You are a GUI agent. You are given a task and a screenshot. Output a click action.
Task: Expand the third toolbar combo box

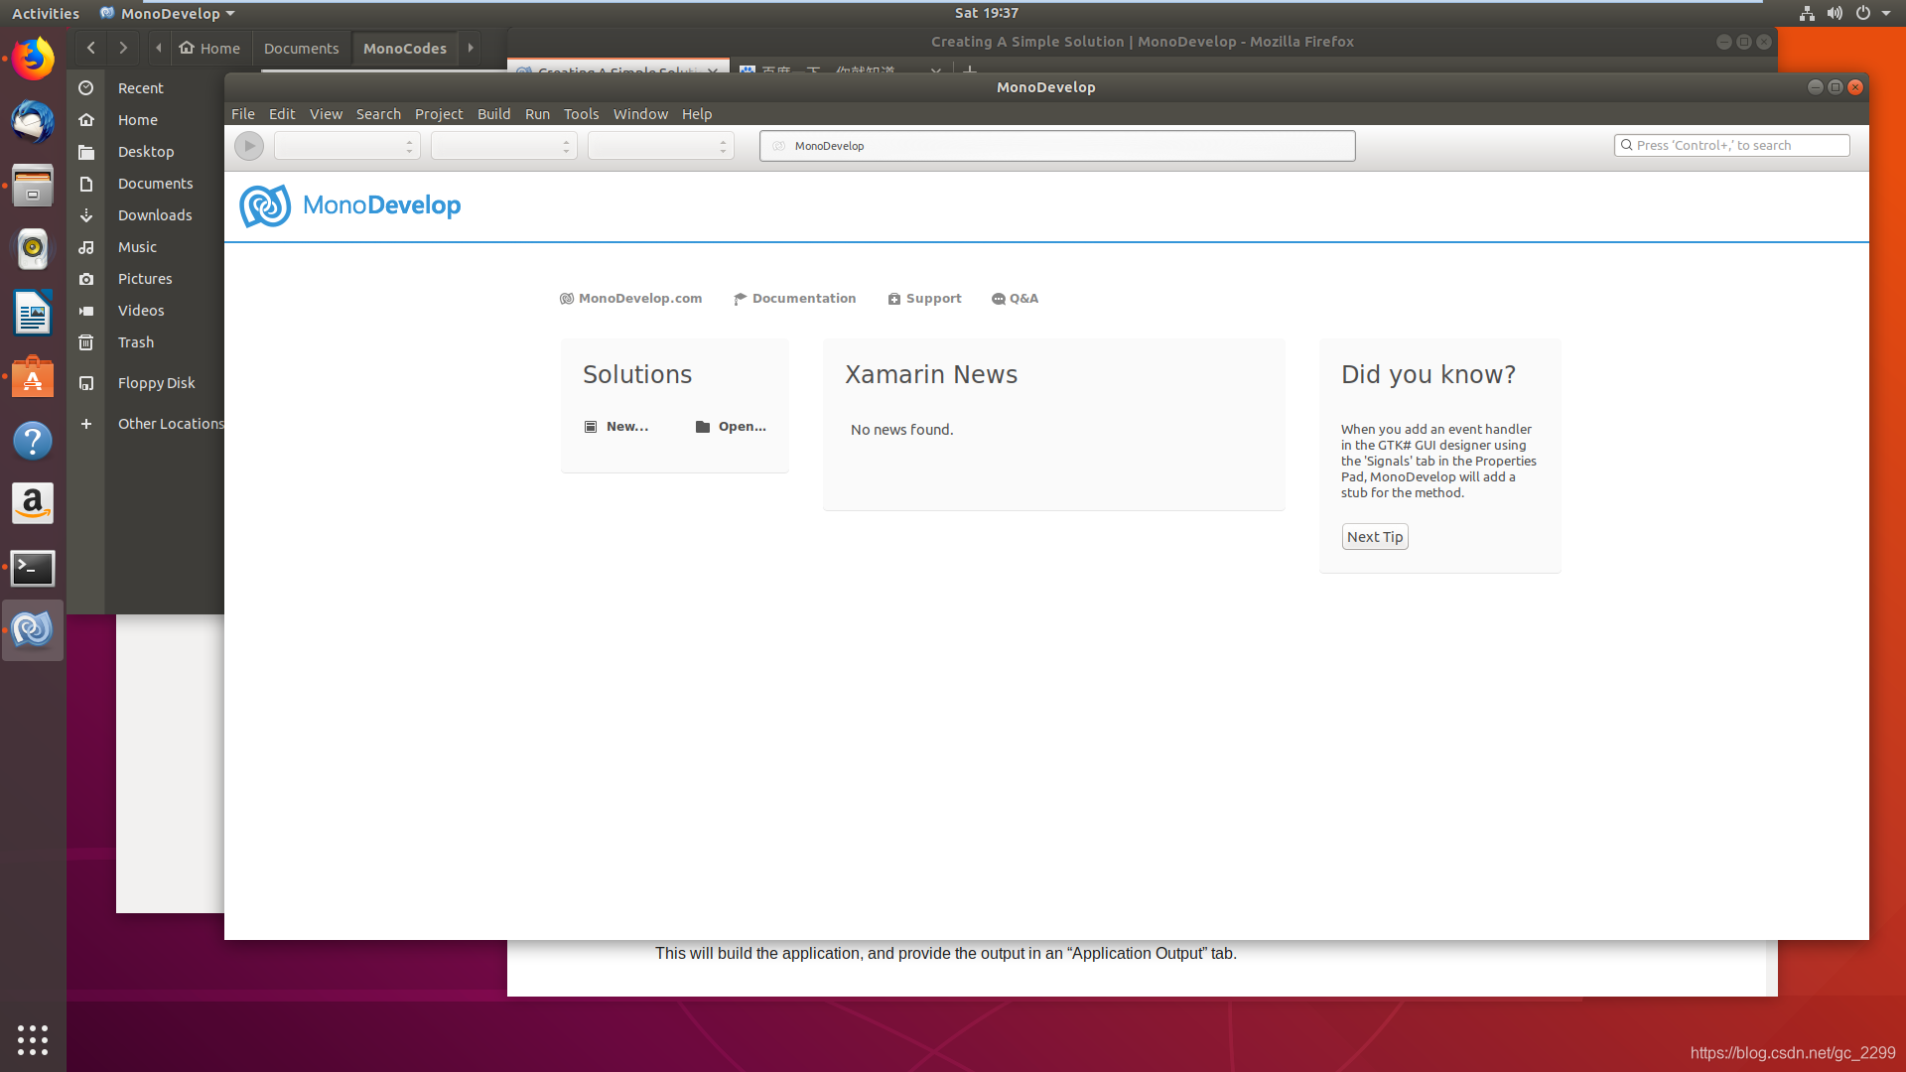[x=660, y=146]
